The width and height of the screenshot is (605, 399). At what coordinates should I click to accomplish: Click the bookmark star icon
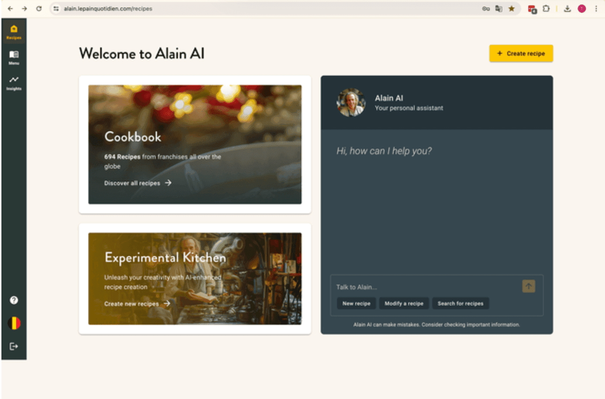tap(511, 8)
